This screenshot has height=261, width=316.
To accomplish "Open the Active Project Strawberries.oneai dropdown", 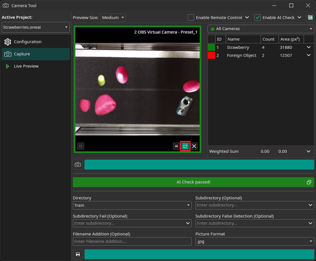I will 36,28.
